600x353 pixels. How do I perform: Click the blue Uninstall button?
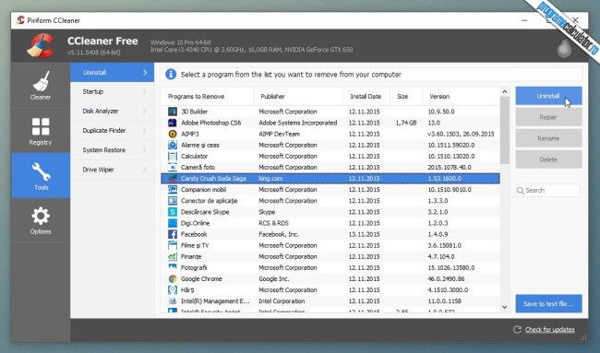point(548,96)
